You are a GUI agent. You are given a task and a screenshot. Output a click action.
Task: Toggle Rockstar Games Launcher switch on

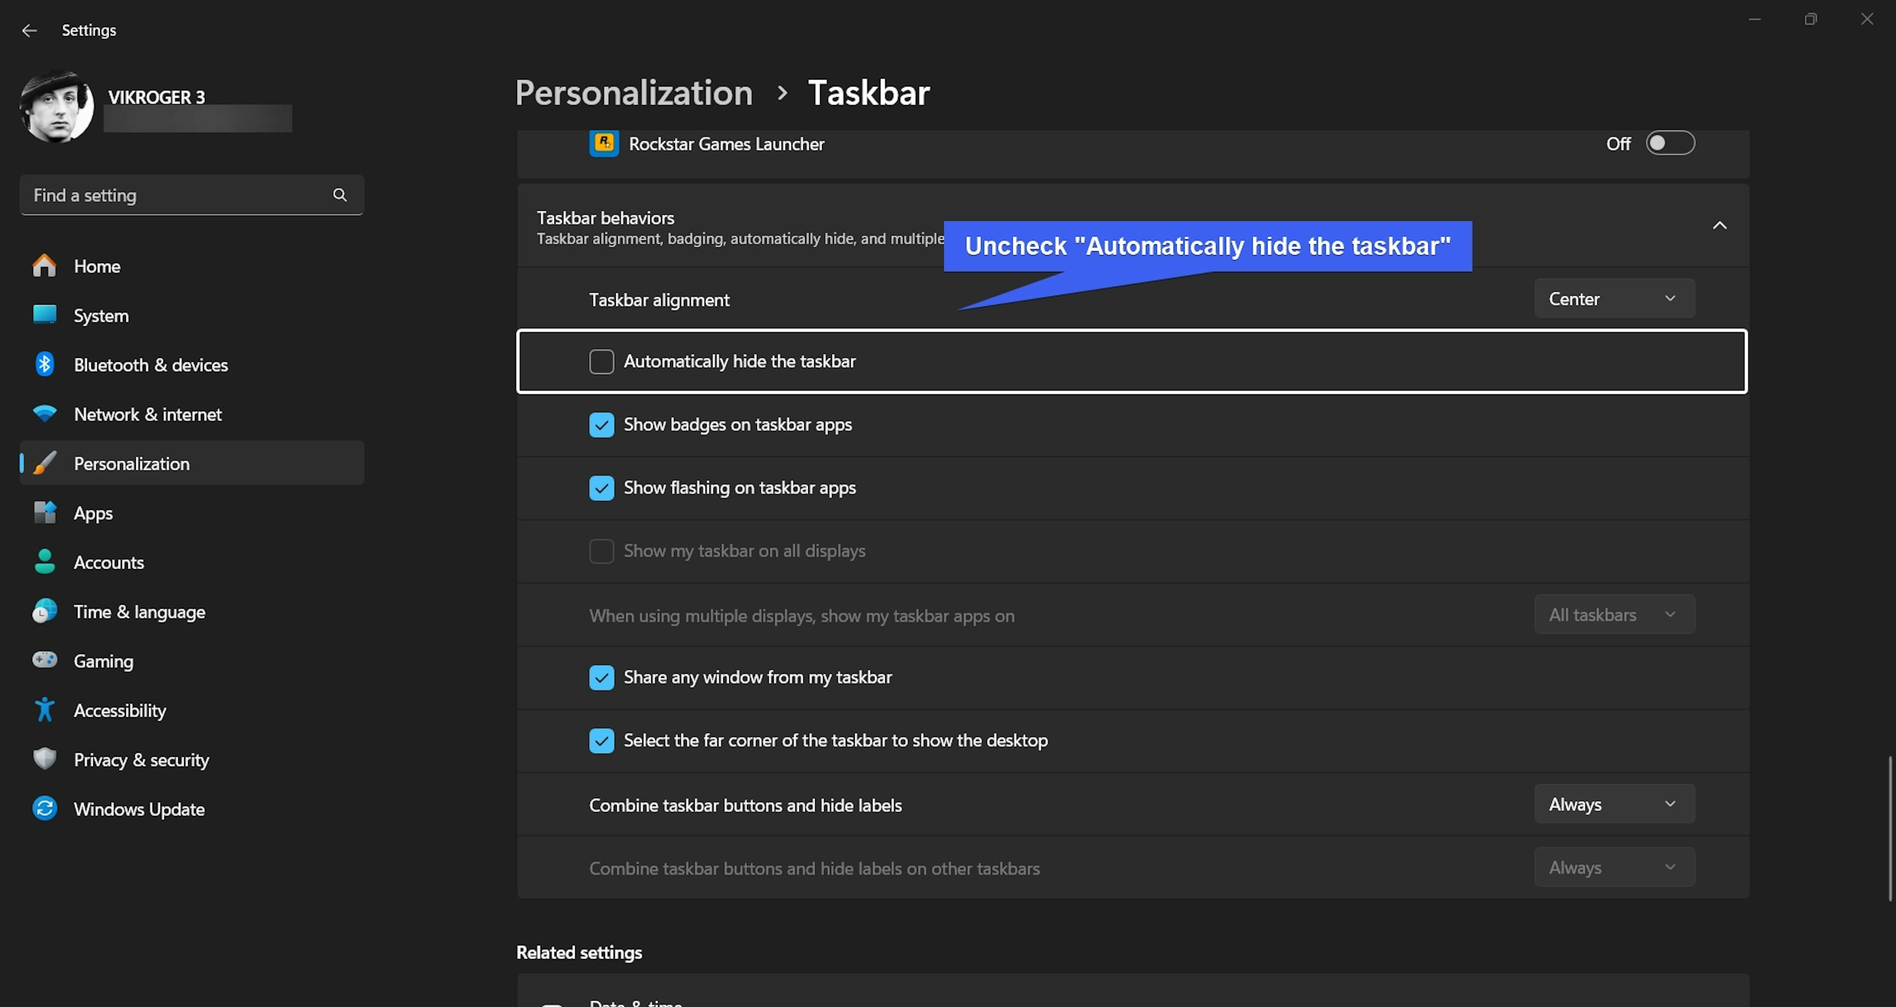(x=1670, y=144)
